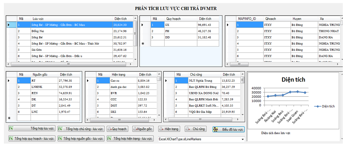Select the Cao su status row
The height and width of the screenshot is (145, 347).
[121, 81]
